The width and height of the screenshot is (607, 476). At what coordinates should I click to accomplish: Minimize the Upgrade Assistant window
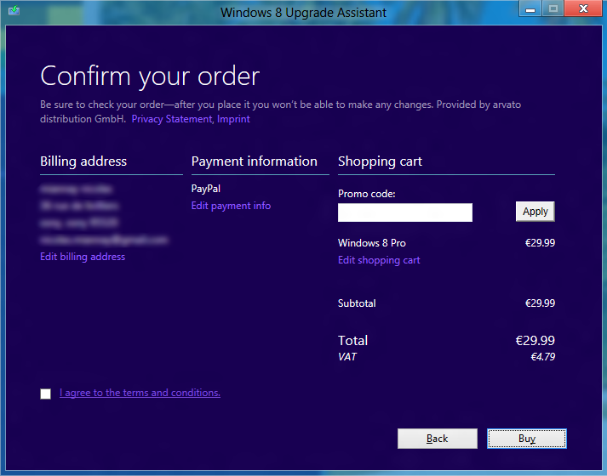pos(531,9)
